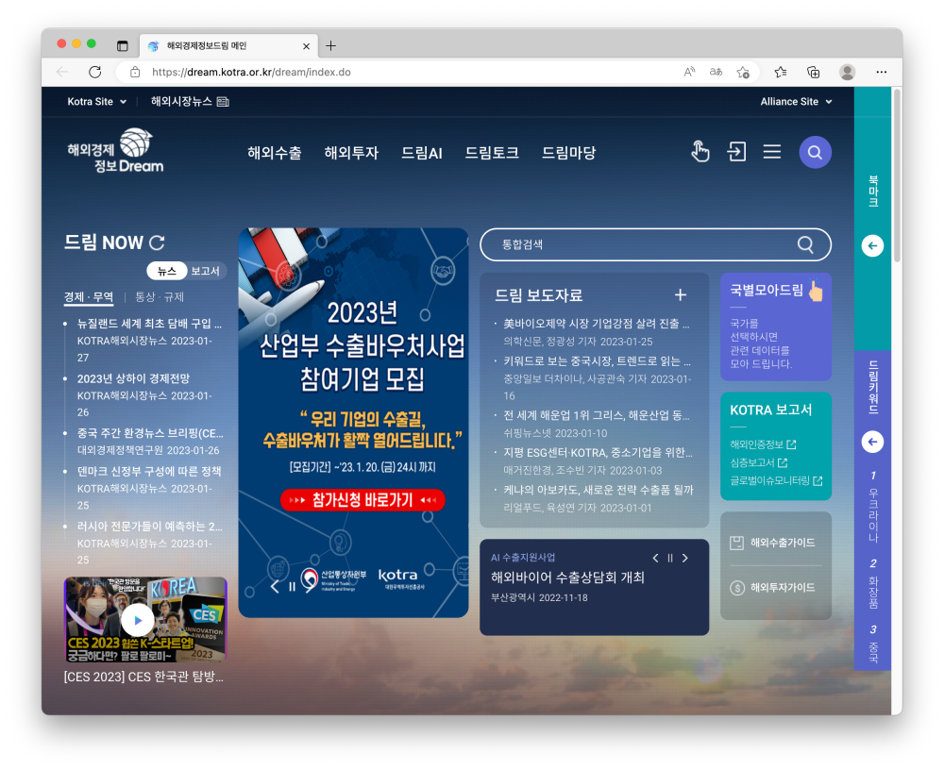This screenshot has width=944, height=770.
Task: Open the 드림토크 menu
Action: point(491,153)
